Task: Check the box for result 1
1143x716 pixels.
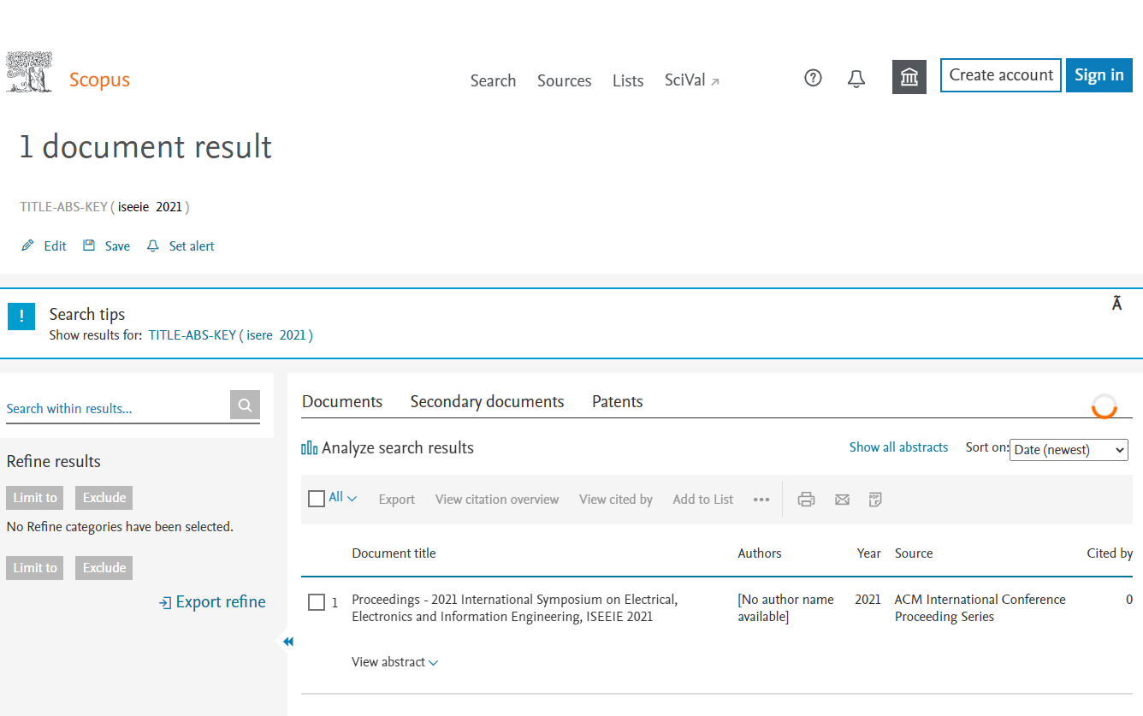Action: (x=317, y=602)
